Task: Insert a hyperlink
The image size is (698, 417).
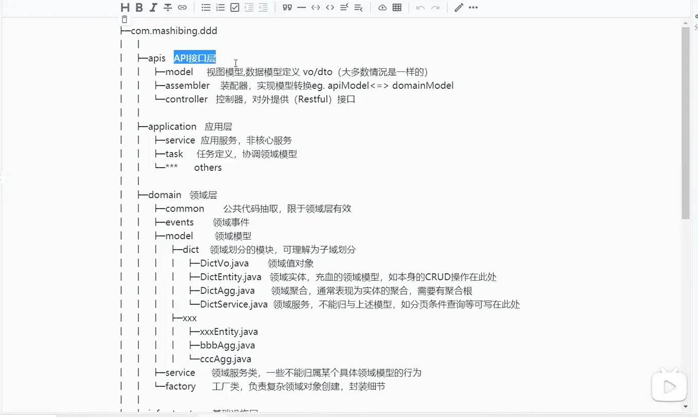Action: coord(182,7)
